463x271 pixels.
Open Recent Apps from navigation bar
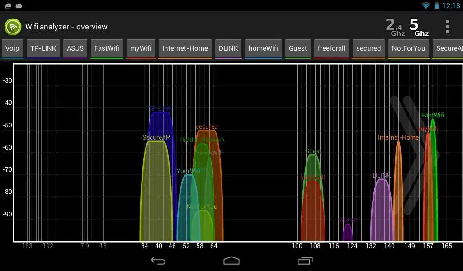pos(306,260)
